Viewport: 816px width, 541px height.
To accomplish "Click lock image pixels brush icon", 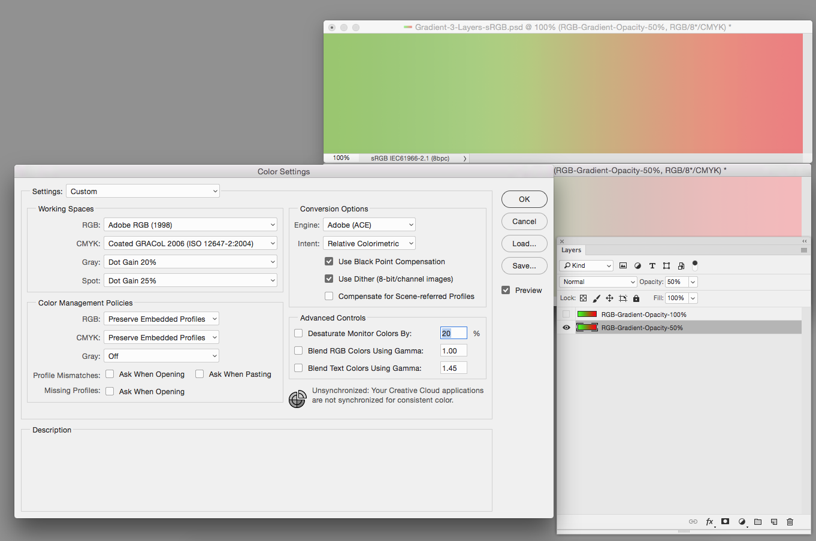I will coord(596,298).
